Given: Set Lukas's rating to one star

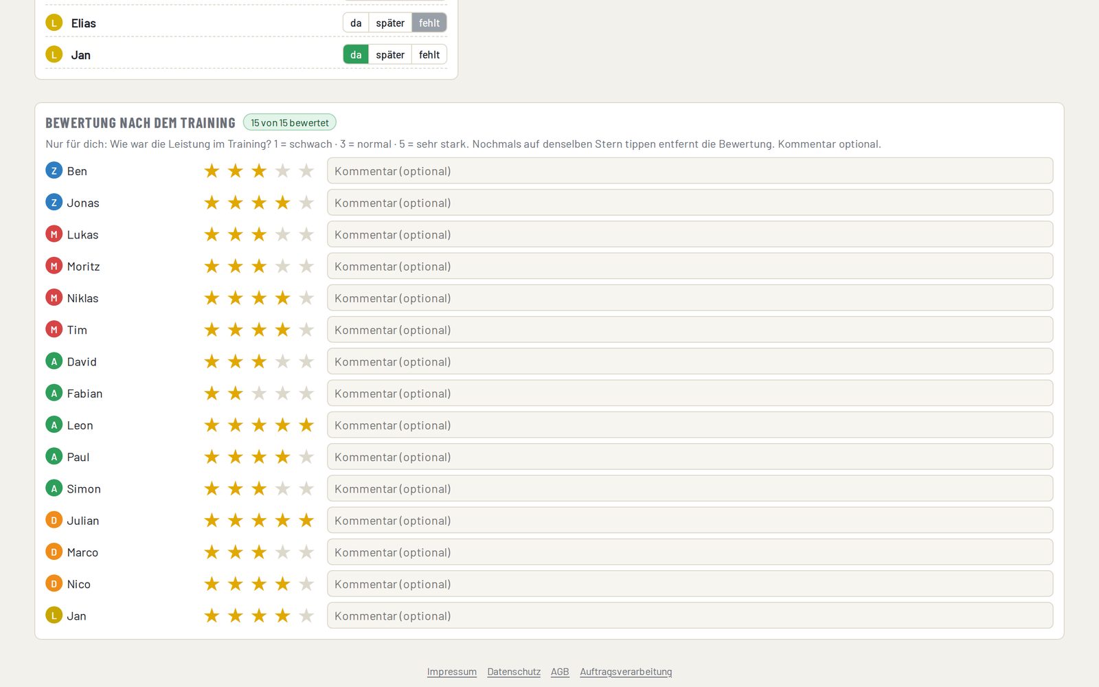Looking at the screenshot, I should pyautogui.click(x=212, y=234).
